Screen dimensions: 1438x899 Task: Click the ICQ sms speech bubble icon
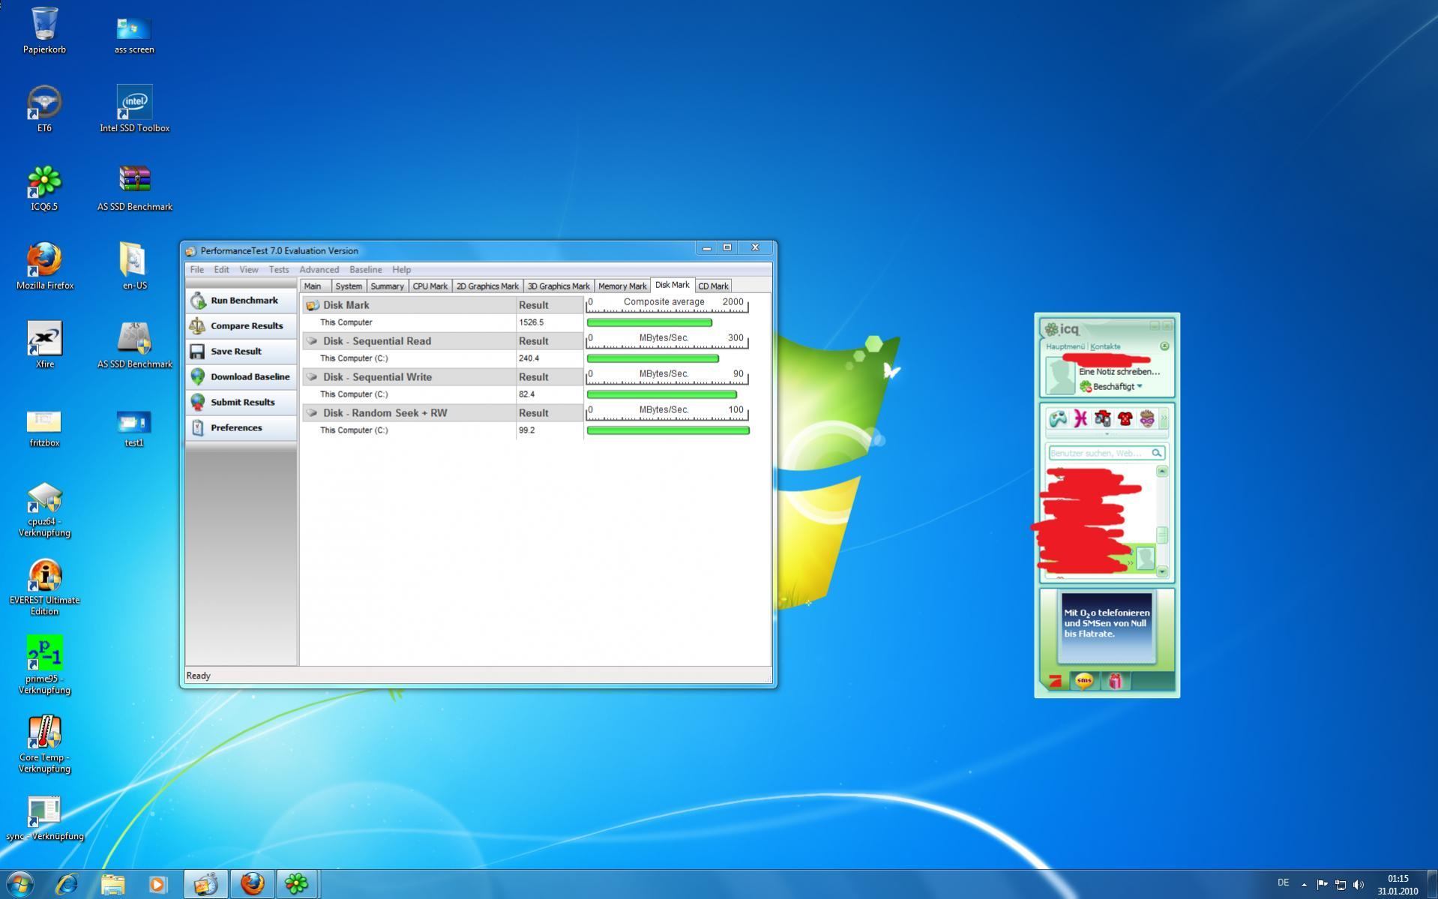point(1084,681)
